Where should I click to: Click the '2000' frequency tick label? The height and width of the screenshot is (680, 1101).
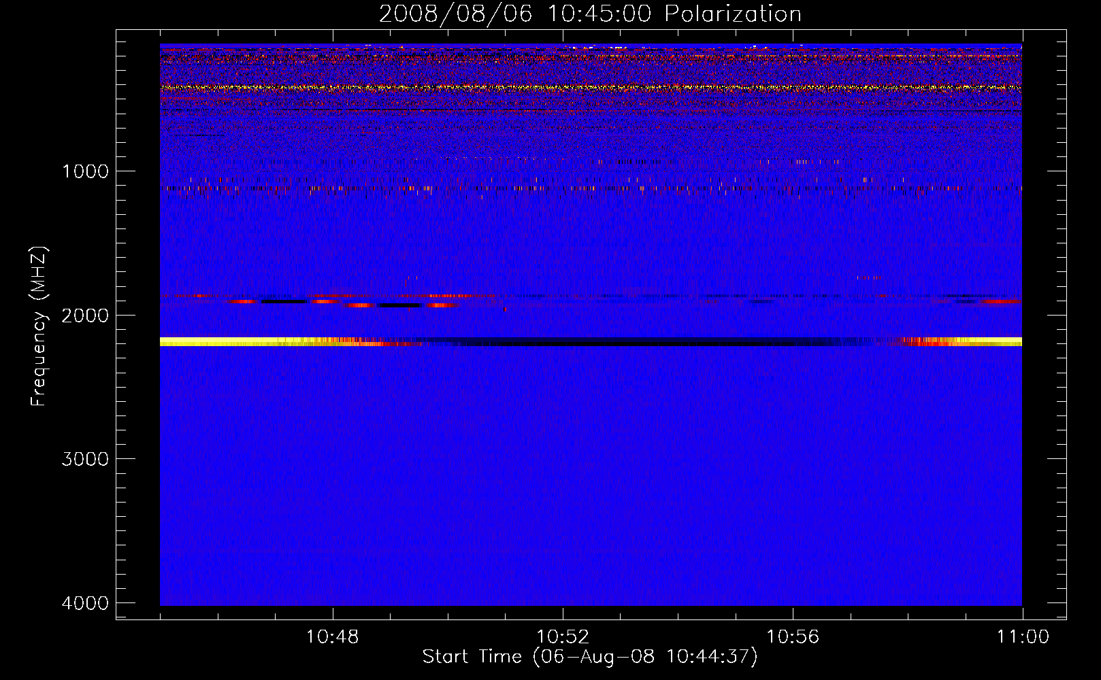click(x=85, y=316)
